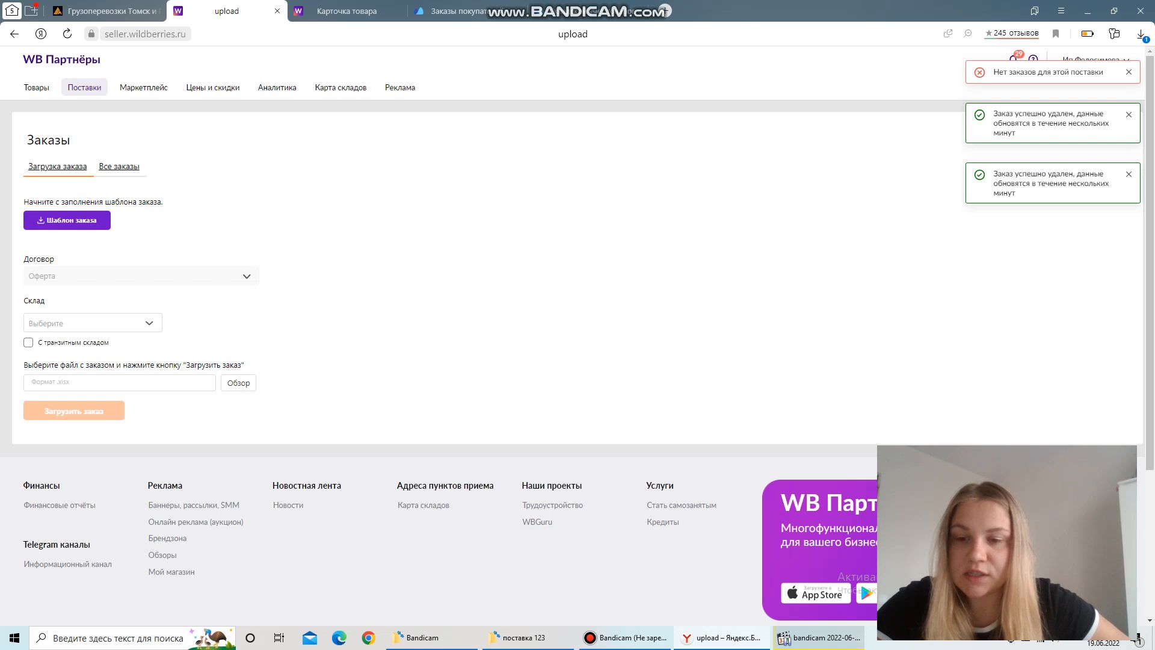Image resolution: width=1155 pixels, height=650 pixels.
Task: Enable С транзитным складом checkbox
Action: (28, 342)
